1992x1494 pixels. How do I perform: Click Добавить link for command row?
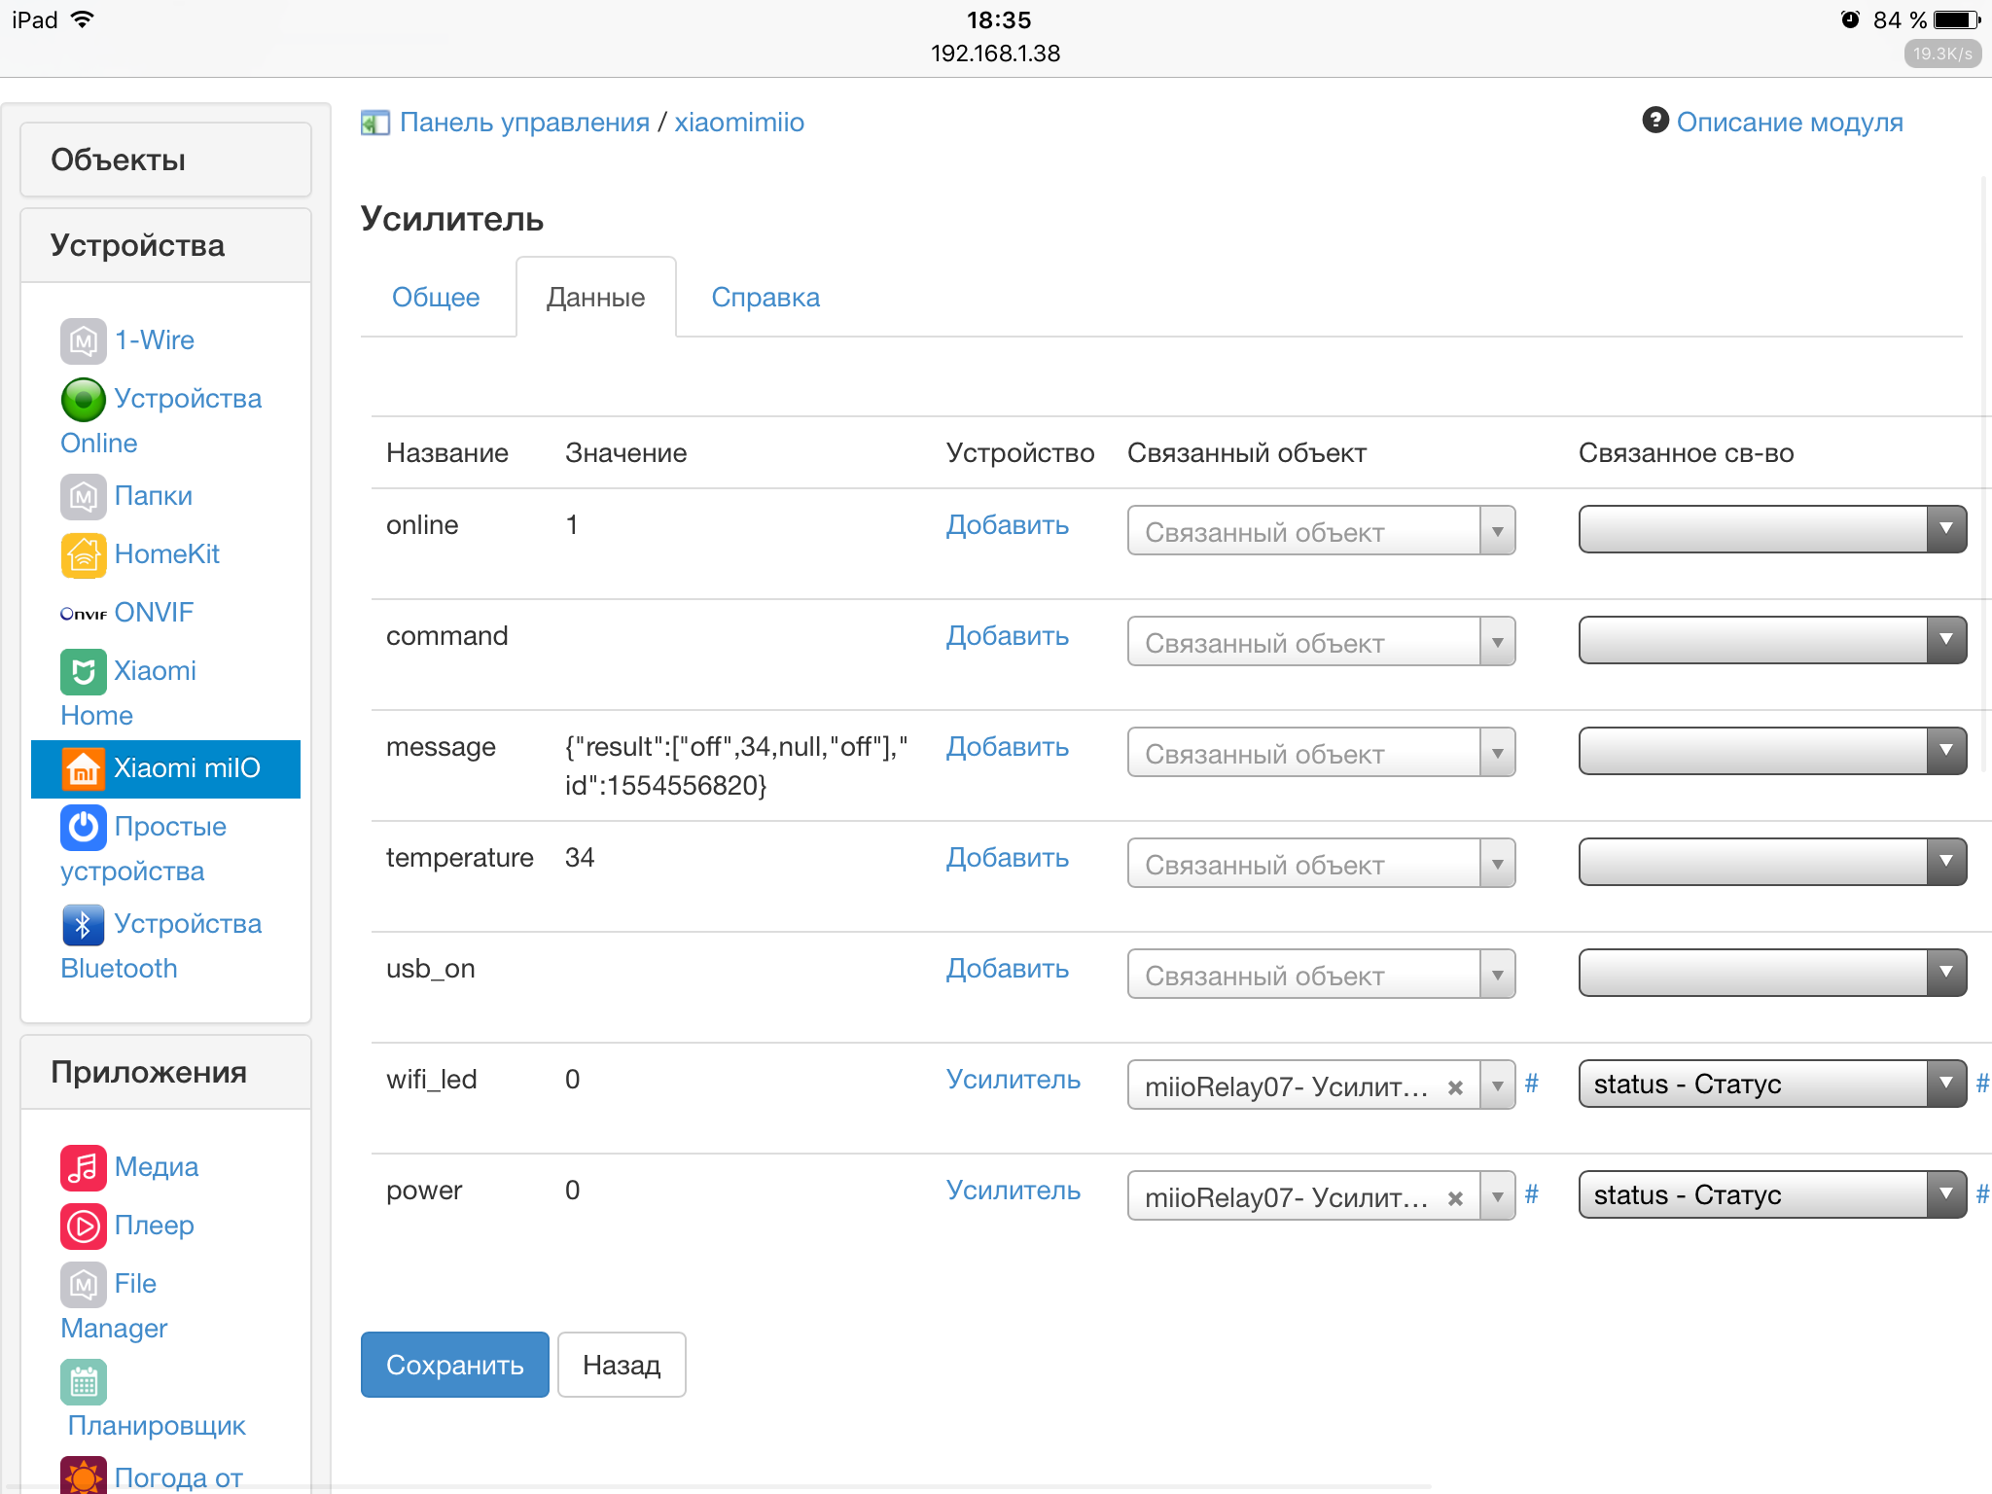pyautogui.click(x=1007, y=636)
